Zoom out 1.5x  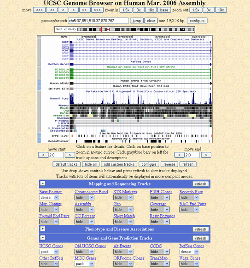pos(196,10)
